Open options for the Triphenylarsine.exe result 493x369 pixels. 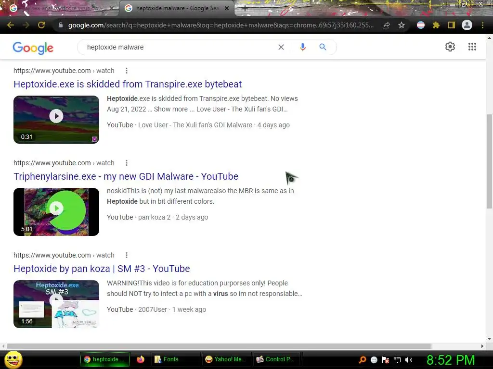coord(127,163)
